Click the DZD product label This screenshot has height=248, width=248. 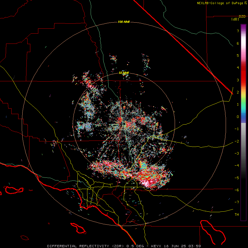pos(242,17)
